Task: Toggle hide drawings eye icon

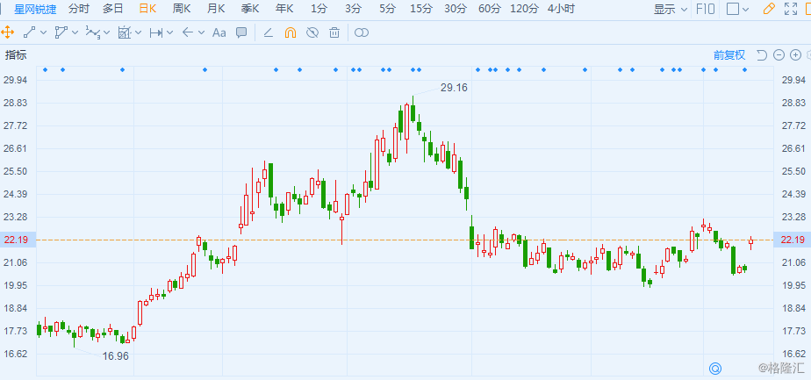Action: [312, 32]
